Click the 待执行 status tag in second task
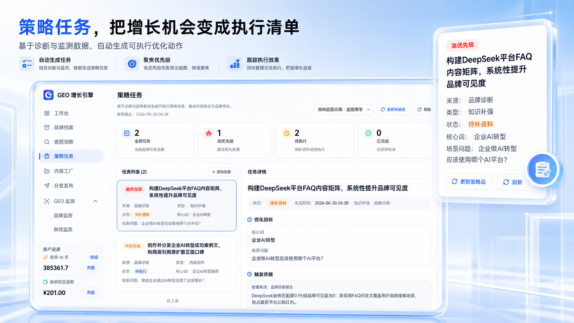Viewport: 574px width, 323px height. (141, 272)
